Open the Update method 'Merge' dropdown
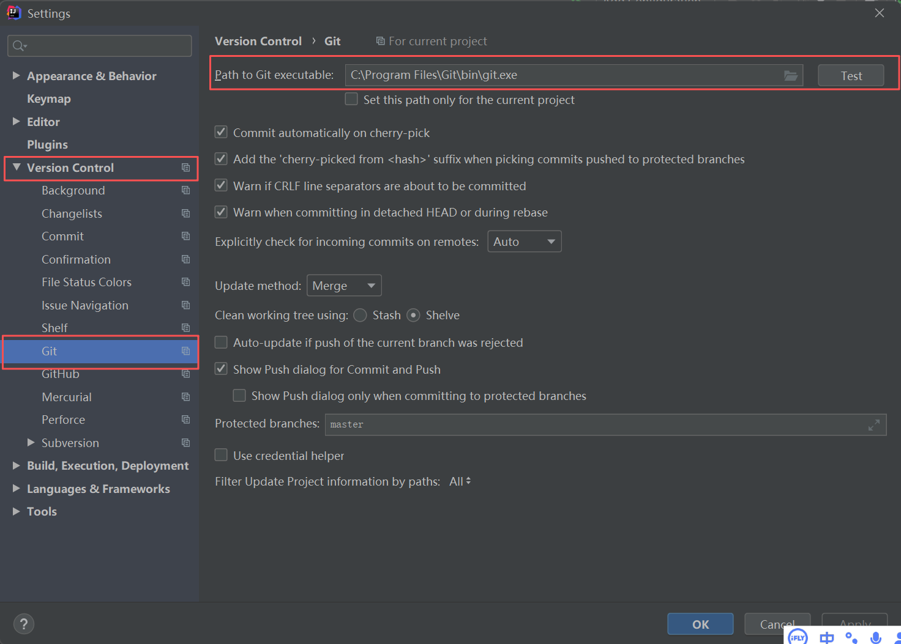The width and height of the screenshot is (901, 644). pos(344,286)
